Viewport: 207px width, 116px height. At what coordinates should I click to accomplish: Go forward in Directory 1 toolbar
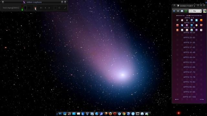(178, 11)
